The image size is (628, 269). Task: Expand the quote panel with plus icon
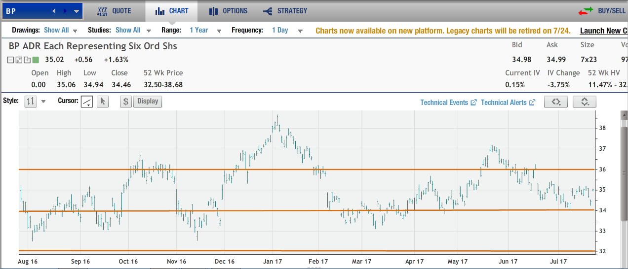27,60
